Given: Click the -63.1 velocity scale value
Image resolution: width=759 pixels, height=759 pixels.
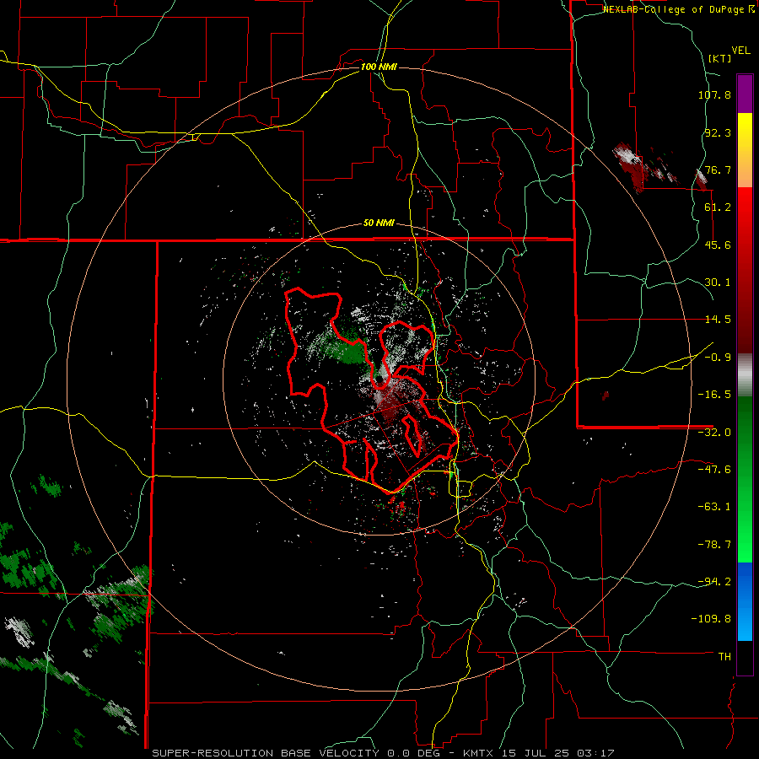Looking at the screenshot, I should click(714, 507).
